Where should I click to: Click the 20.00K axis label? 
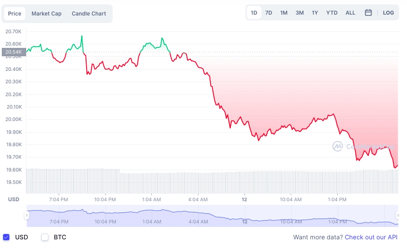(13, 119)
